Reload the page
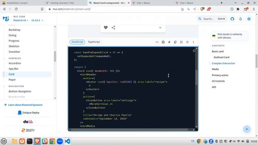The image size is (258, 145). pos(16,9)
